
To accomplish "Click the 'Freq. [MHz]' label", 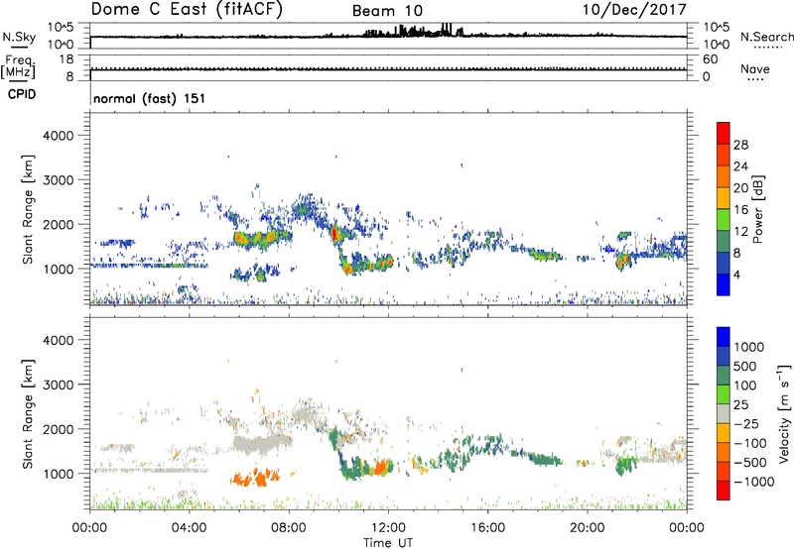I will [18, 67].
